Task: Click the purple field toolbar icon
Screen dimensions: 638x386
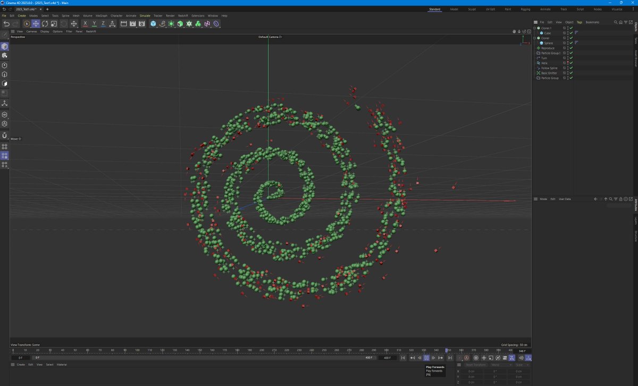Action: [x=216, y=24]
